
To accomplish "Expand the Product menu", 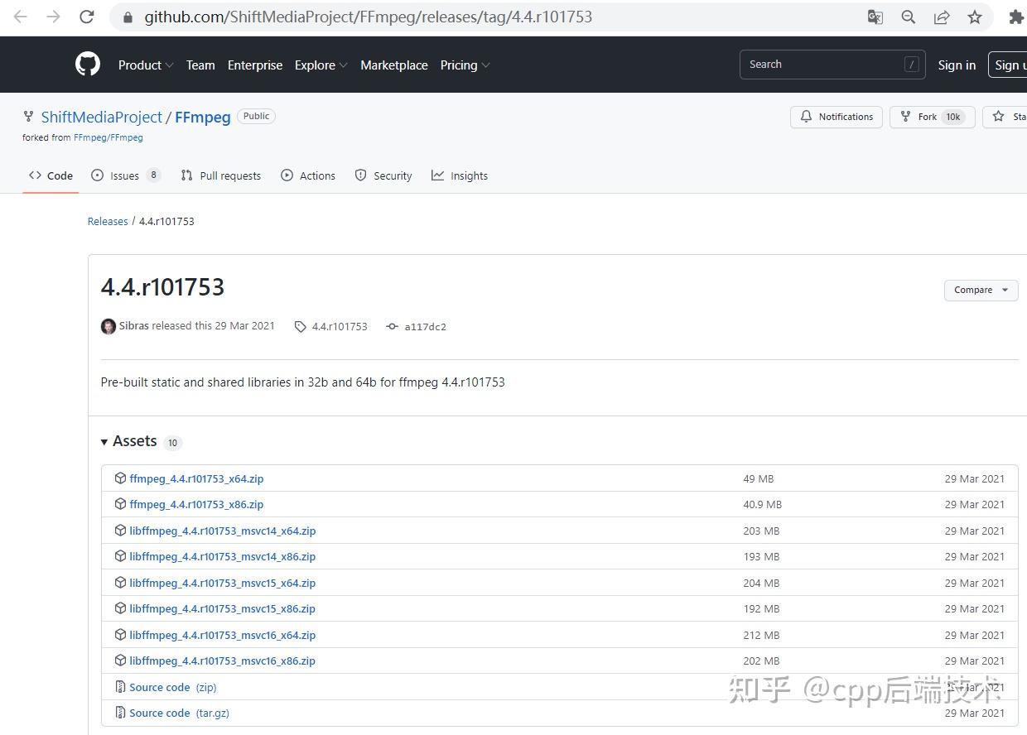I will point(145,65).
